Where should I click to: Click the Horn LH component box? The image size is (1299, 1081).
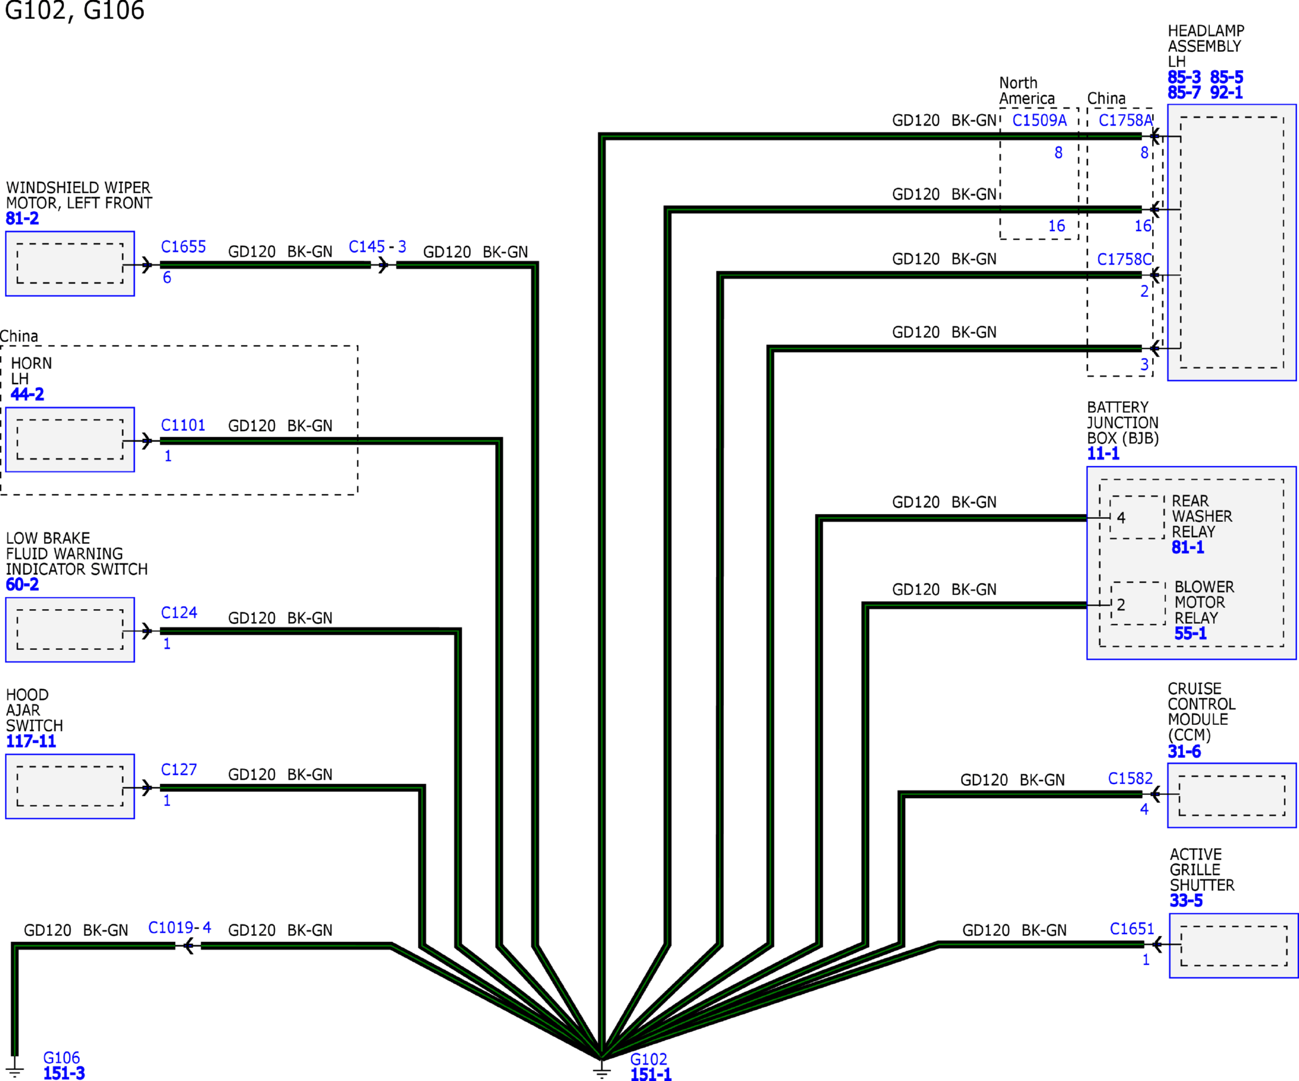pyautogui.click(x=70, y=440)
